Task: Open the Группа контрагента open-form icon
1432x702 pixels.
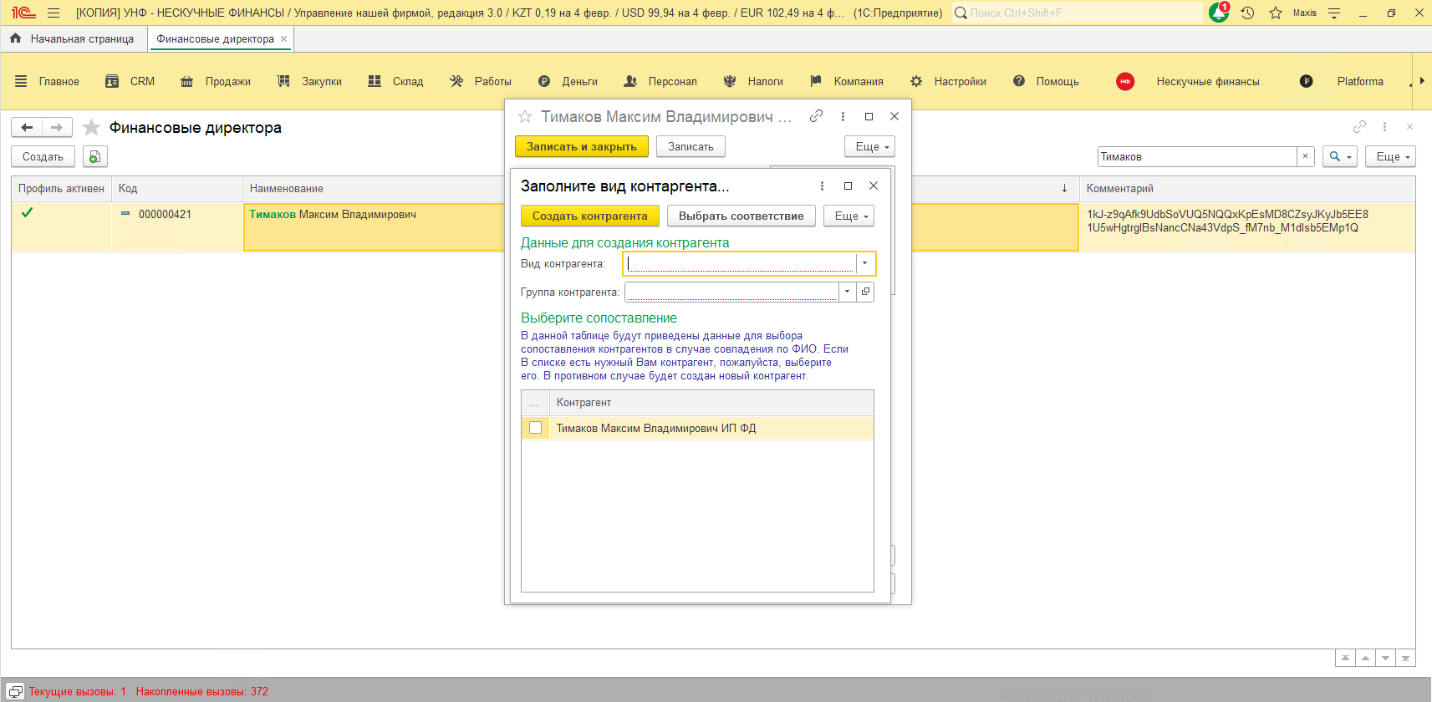Action: coord(866,292)
